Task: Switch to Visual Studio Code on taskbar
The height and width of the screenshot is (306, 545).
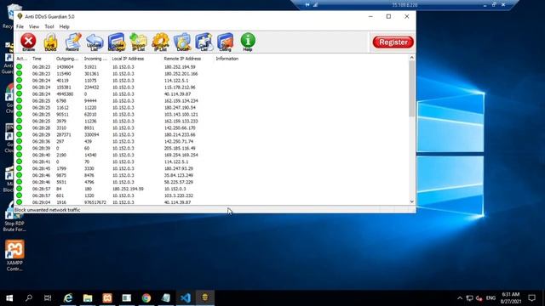Action: (x=186, y=298)
